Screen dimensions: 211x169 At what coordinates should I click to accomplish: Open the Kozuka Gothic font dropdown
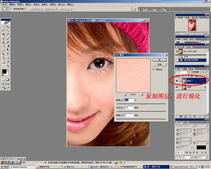click(x=185, y=126)
